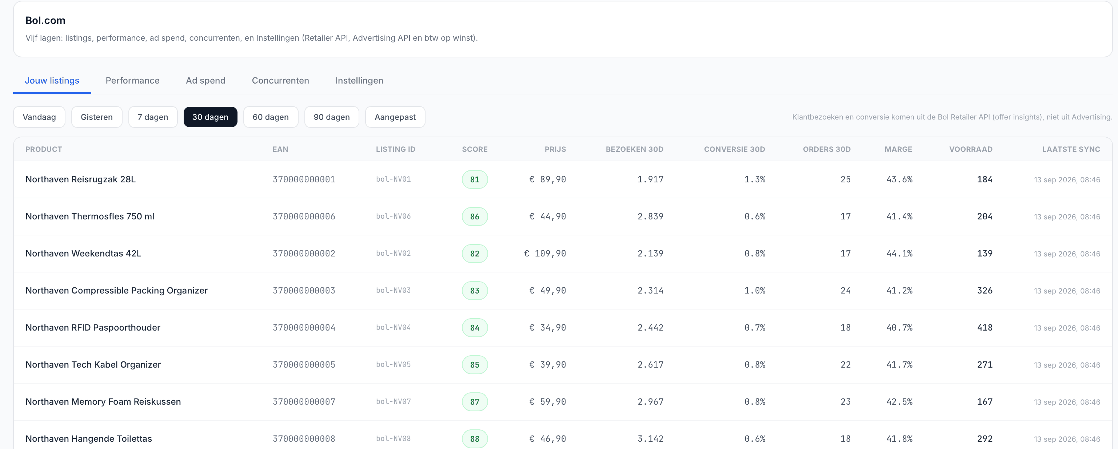
Task: Choose the Gisteren date range
Action: tap(97, 117)
